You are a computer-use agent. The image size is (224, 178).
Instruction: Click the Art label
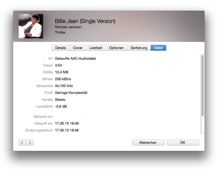50,59
